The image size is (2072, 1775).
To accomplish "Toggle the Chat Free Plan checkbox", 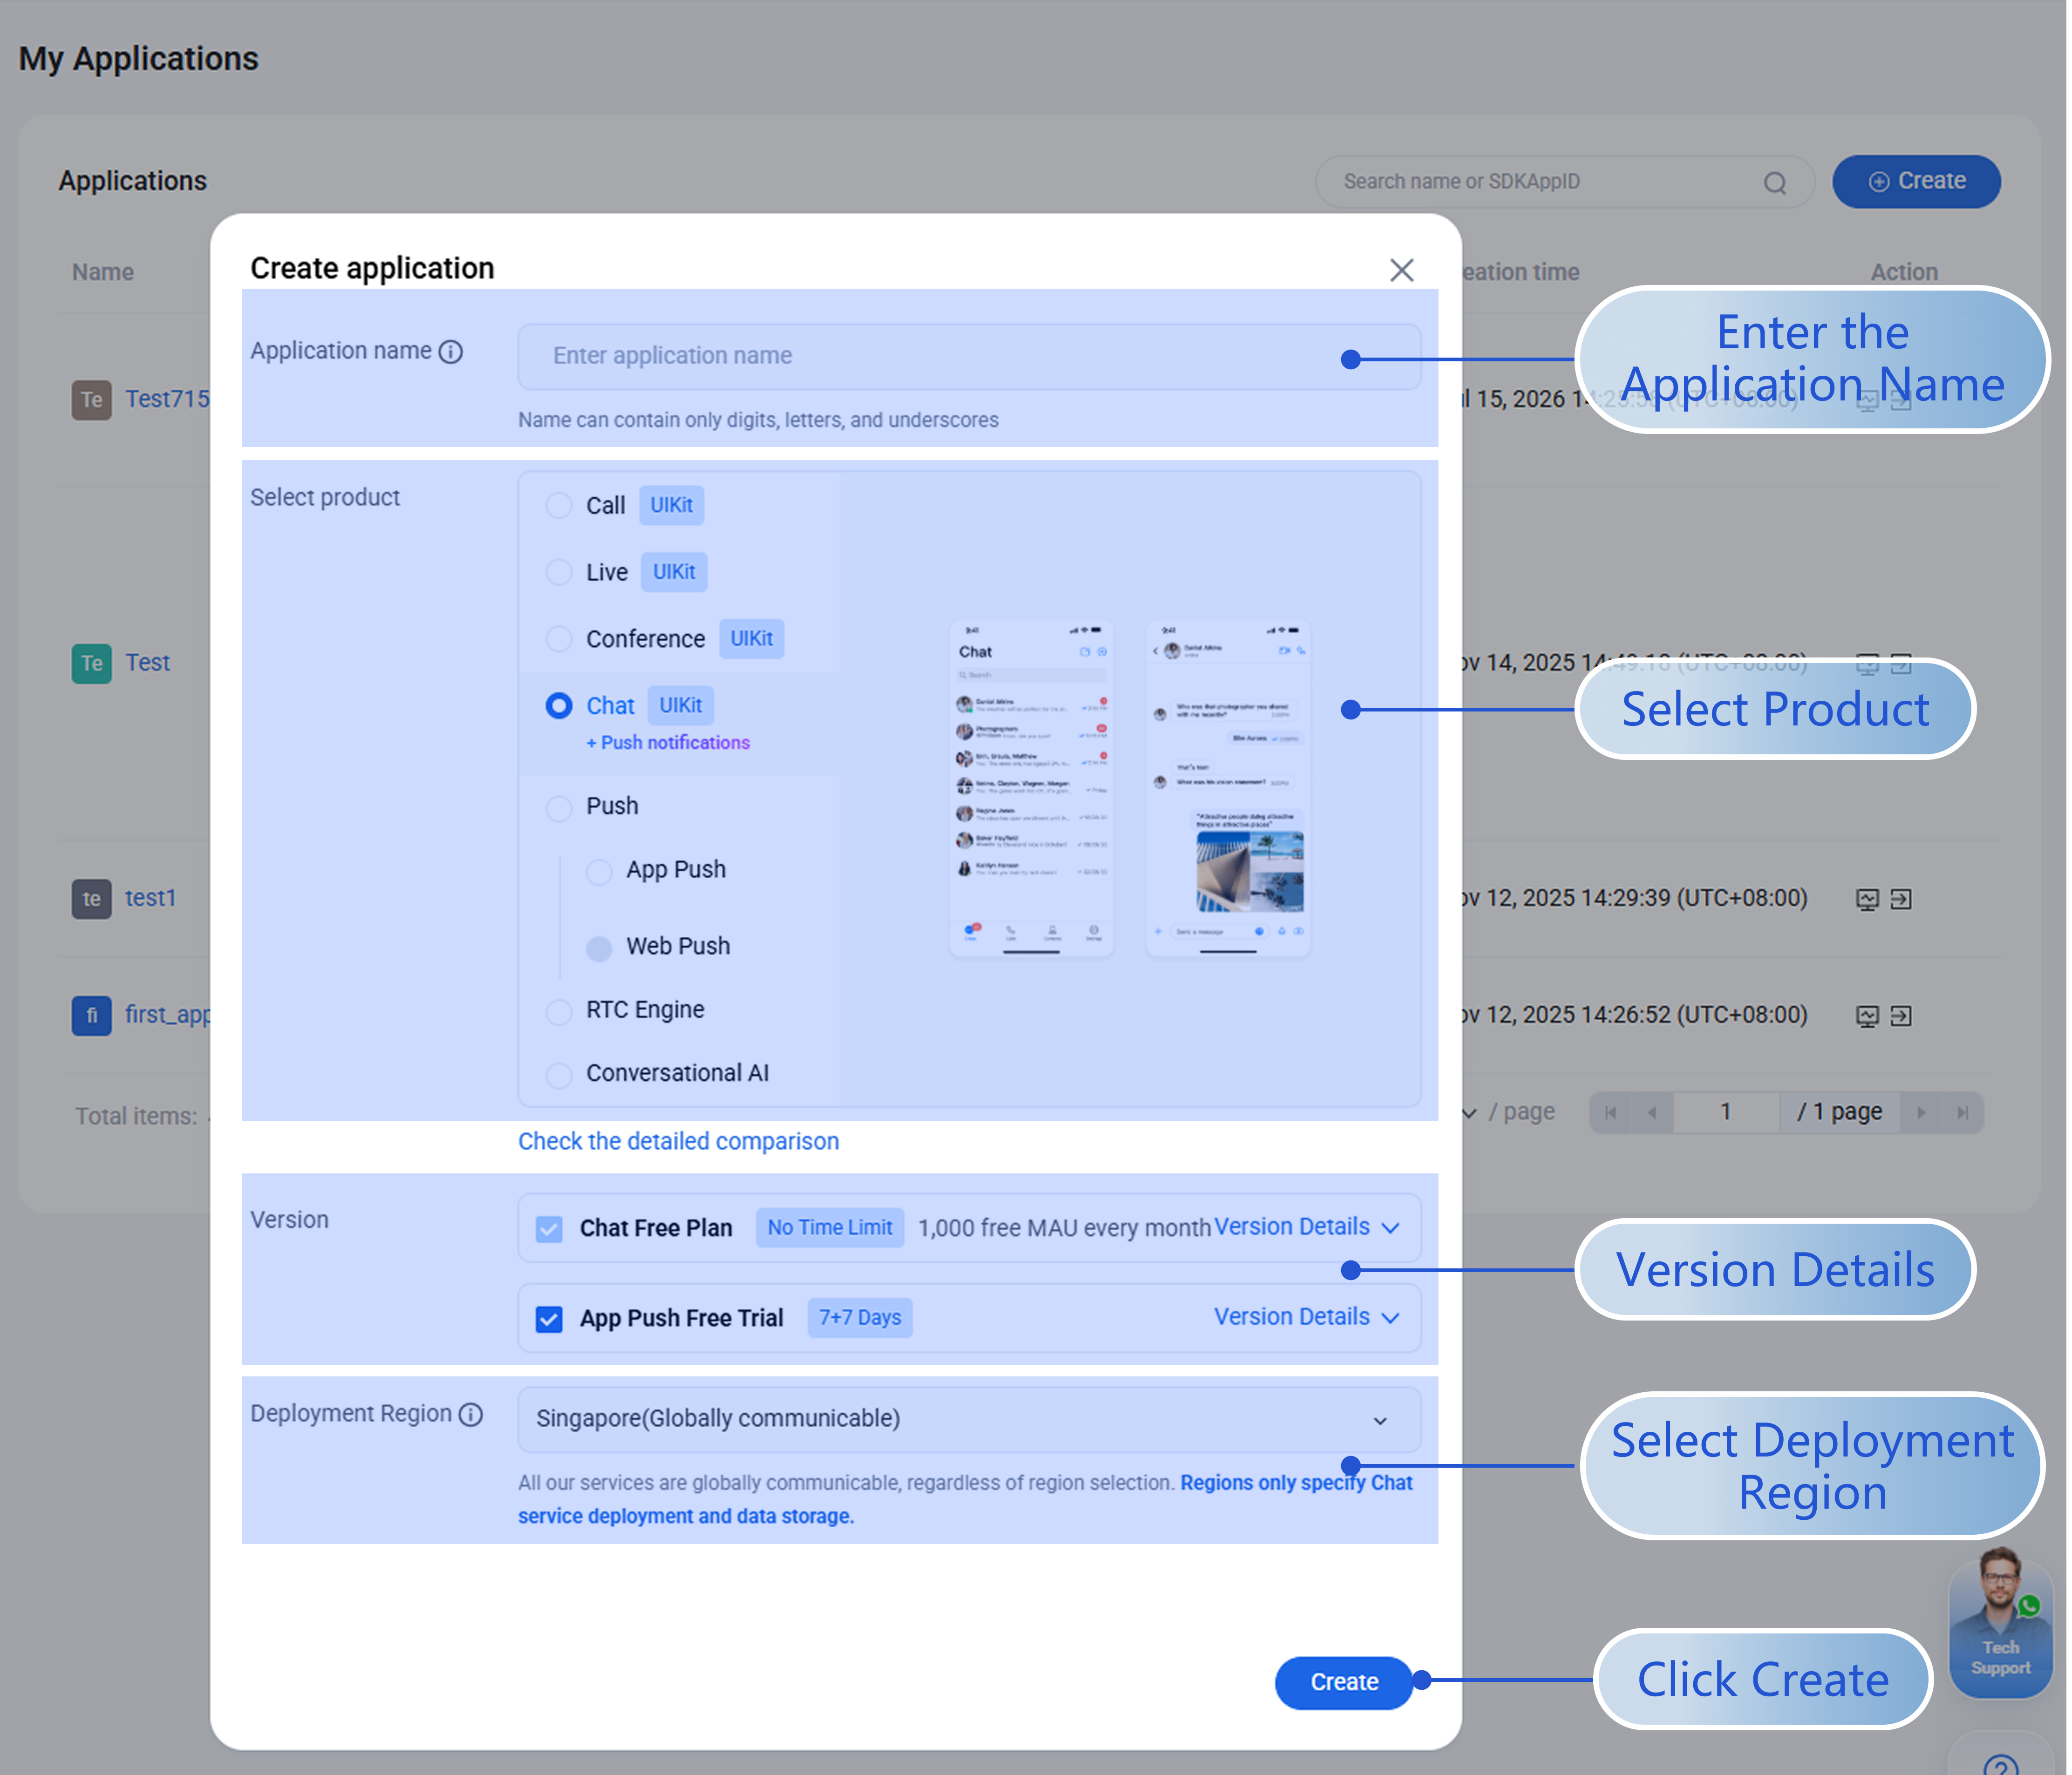I will click(549, 1228).
